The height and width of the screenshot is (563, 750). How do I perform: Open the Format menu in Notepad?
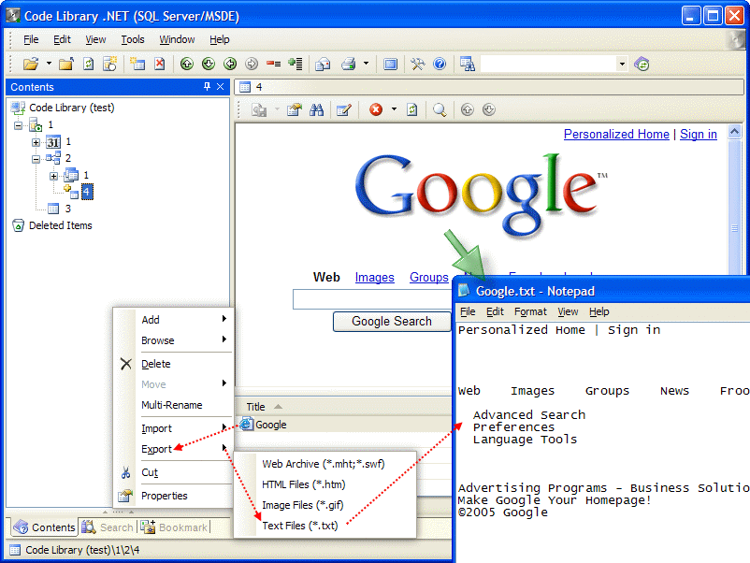click(530, 311)
